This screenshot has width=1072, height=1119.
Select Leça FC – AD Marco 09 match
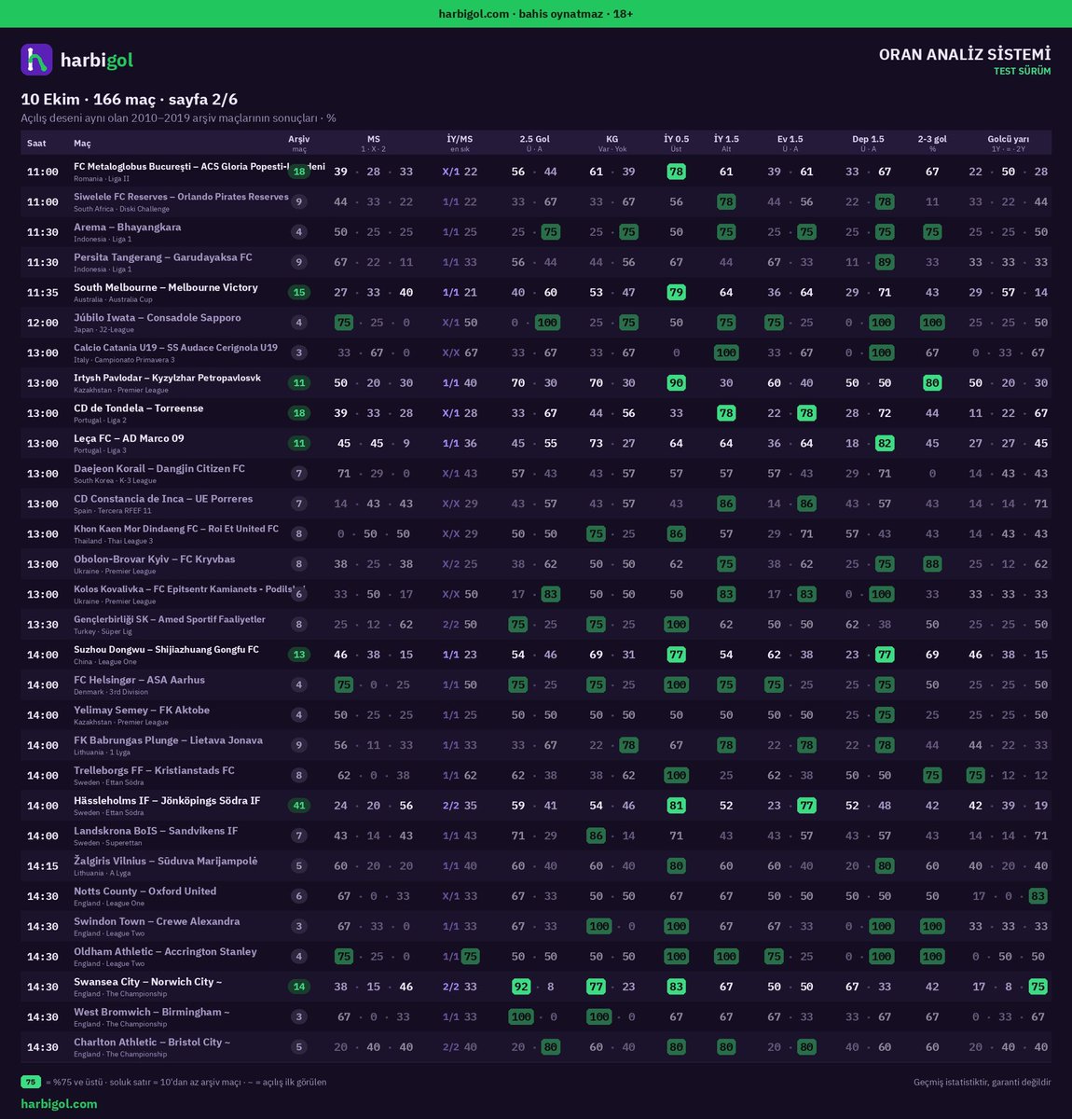(x=536, y=444)
